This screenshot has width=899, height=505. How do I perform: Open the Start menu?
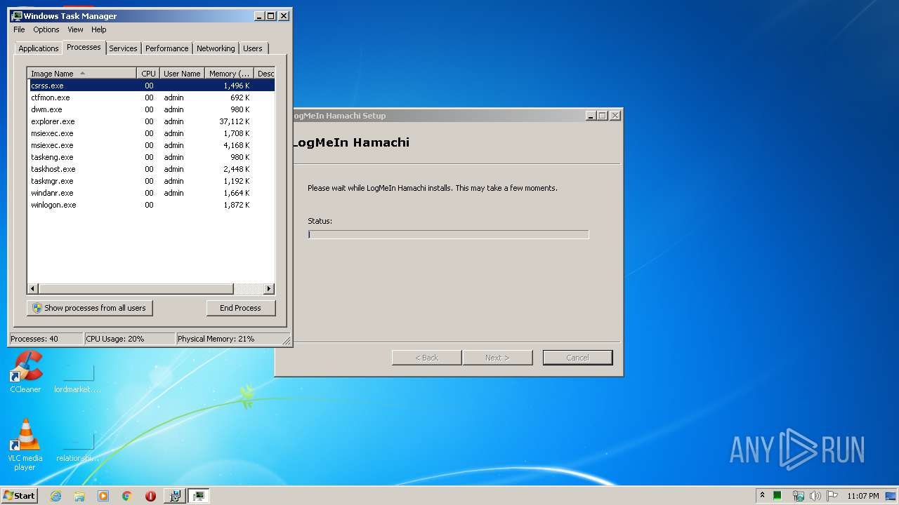point(19,495)
